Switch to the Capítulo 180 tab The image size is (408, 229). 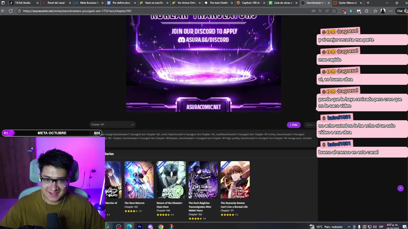pos(251,3)
